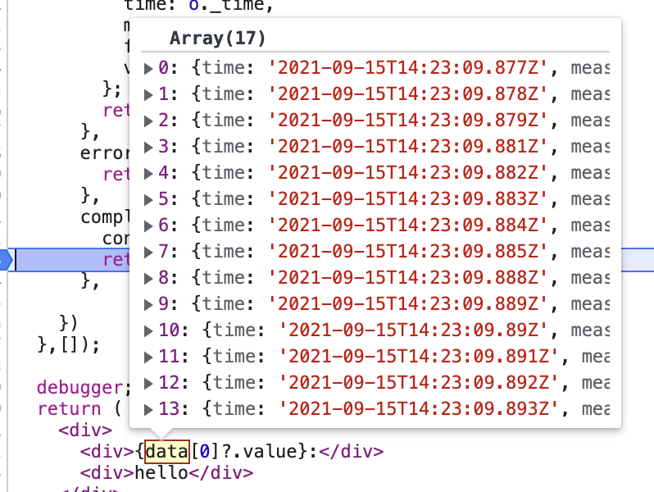Click the debugger keyword in the code
Viewport: 654px width, 492px height.
(x=80, y=388)
